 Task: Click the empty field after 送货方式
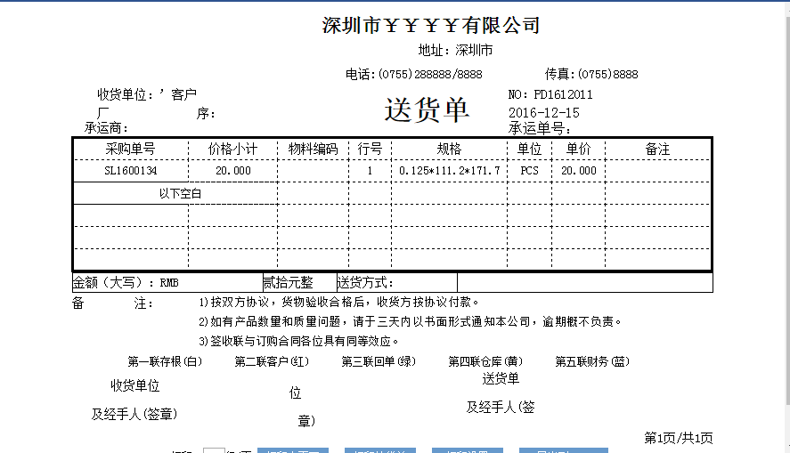[x=583, y=283]
